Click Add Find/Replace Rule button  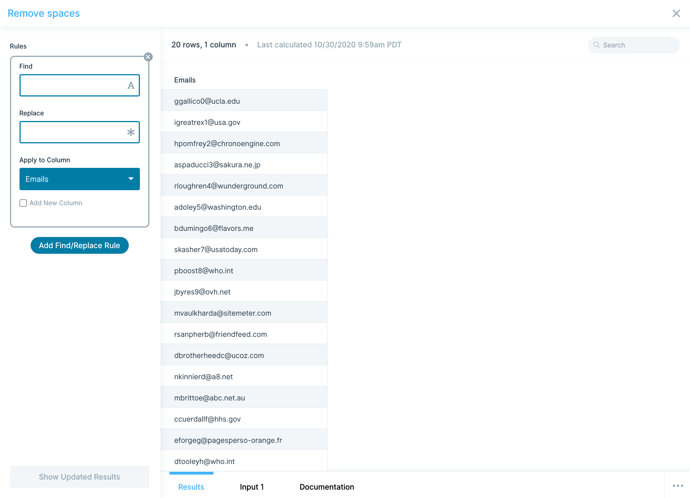point(80,245)
